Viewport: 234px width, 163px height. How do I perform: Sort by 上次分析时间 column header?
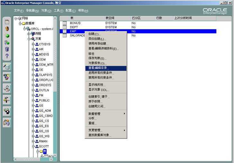[x=195, y=18]
